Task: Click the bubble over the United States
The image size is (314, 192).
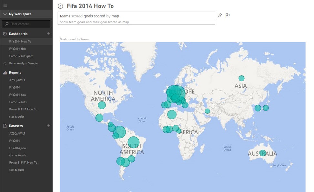Action: click(x=102, y=105)
